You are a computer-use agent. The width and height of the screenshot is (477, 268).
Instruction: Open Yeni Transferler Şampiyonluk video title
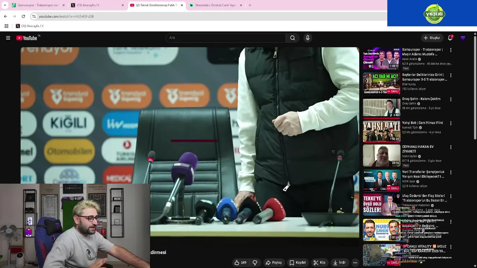coord(423,174)
